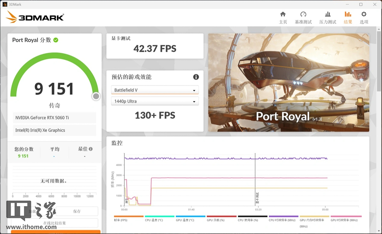The width and height of the screenshot is (382, 234).
Task: Click the info icon next to 最佳
Action: pyautogui.click(x=90, y=148)
